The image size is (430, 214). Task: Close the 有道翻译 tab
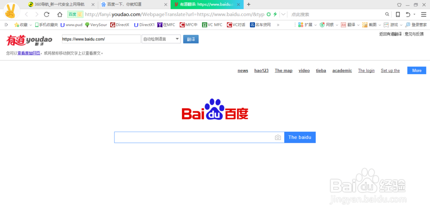(239, 5)
